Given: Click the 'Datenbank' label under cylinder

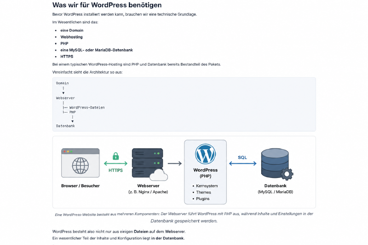Looking at the screenshot, I should click(x=275, y=186).
